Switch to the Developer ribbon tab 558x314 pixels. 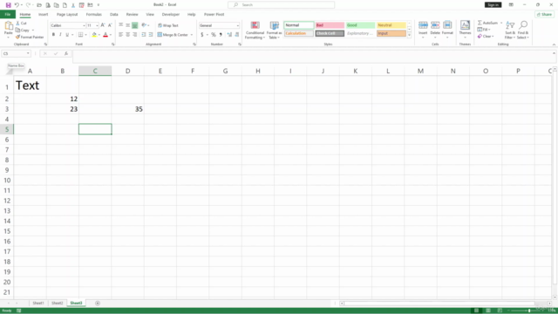point(171,14)
